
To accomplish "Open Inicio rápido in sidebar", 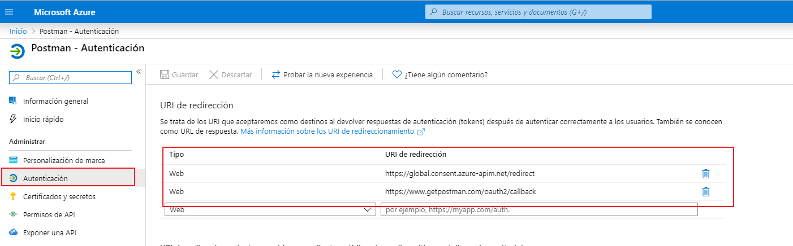I will click(43, 120).
